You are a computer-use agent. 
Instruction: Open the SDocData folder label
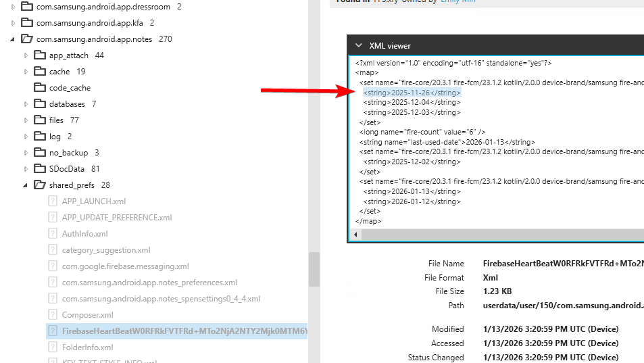click(66, 169)
